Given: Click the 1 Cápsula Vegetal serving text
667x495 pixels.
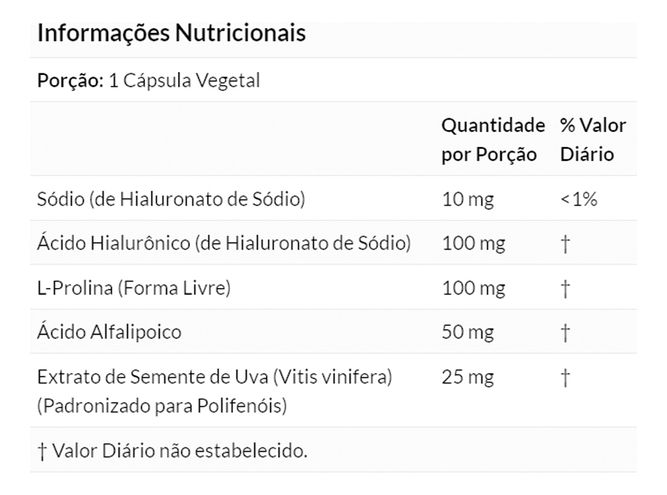Looking at the screenshot, I should [x=185, y=80].
